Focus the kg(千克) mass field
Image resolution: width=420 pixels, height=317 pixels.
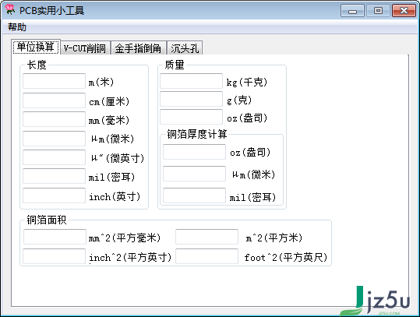pos(191,81)
